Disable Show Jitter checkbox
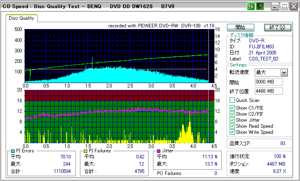Viewport: 300px width, 181px height. pos(232,120)
